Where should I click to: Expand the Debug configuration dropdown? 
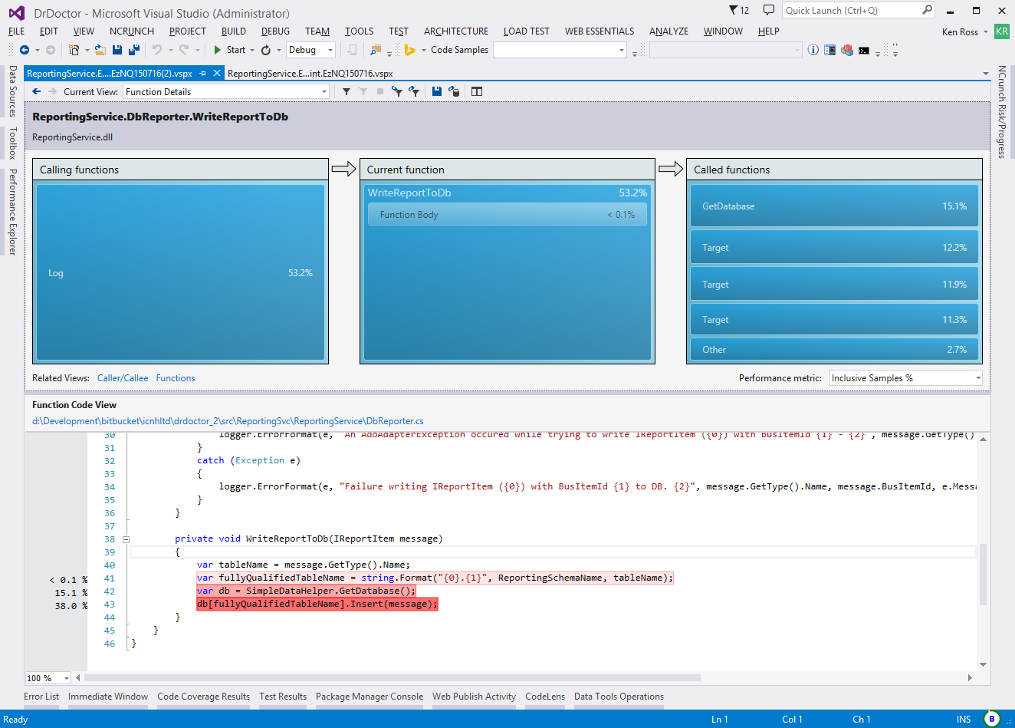(311, 50)
